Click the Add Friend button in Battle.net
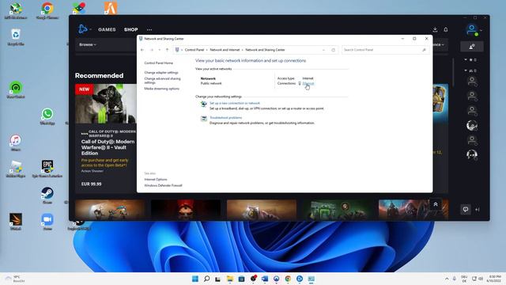 pos(472,47)
